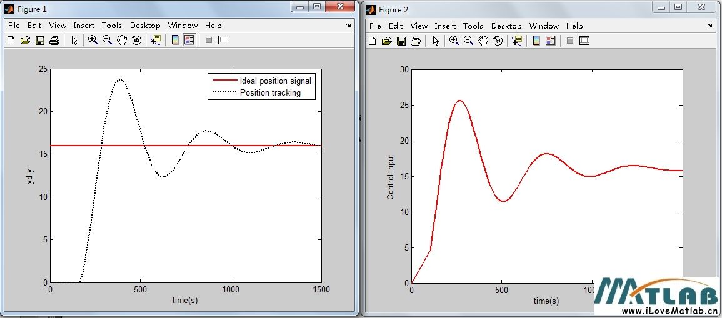This screenshot has width=722, height=318.
Task: Toggle Insert Colorbar in Figure 1
Action: pyautogui.click(x=175, y=40)
